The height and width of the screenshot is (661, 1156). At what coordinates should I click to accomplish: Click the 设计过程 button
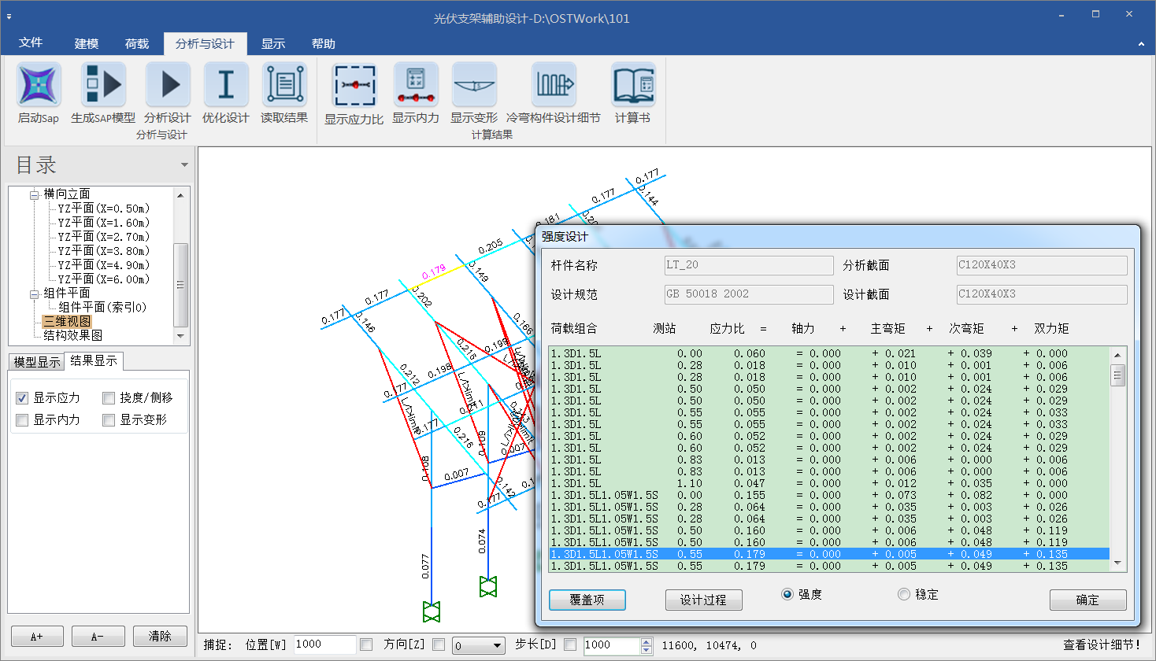(703, 600)
